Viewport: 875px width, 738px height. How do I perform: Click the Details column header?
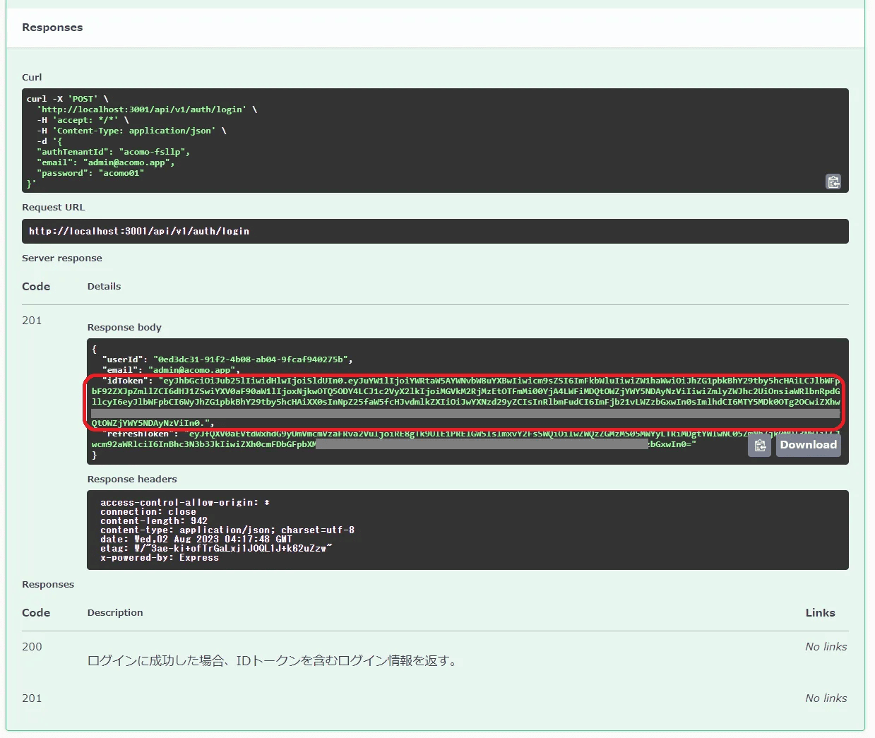pos(104,287)
